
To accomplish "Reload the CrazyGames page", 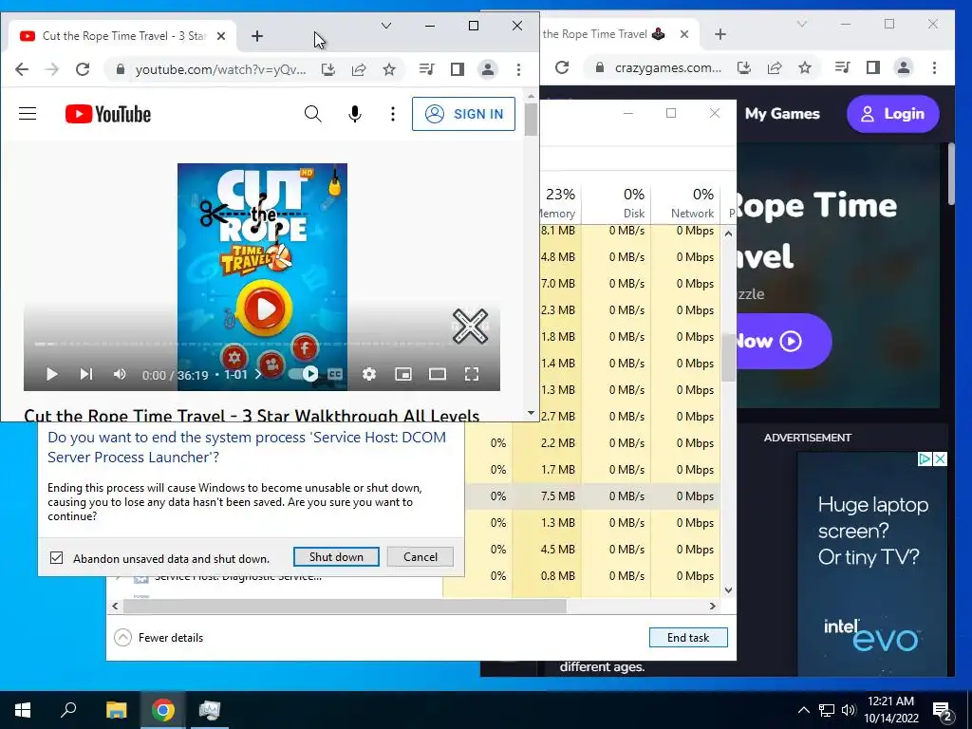I will tap(562, 67).
